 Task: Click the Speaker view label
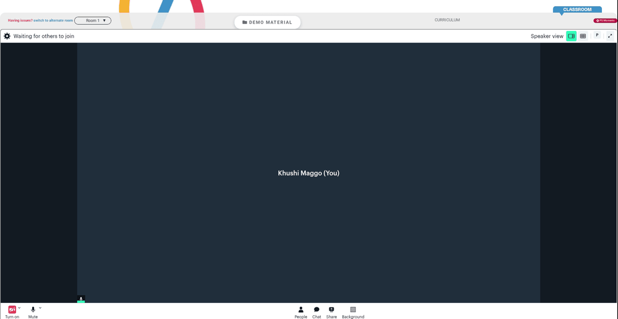click(547, 36)
